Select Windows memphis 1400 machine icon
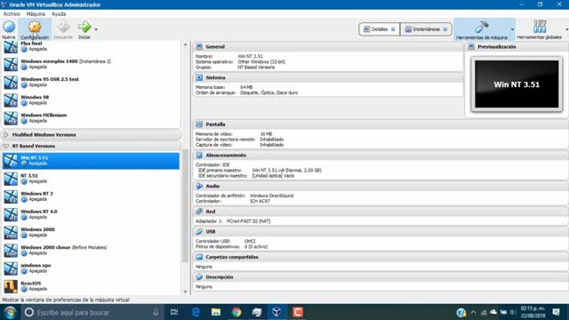The image size is (569, 320). tap(11, 64)
